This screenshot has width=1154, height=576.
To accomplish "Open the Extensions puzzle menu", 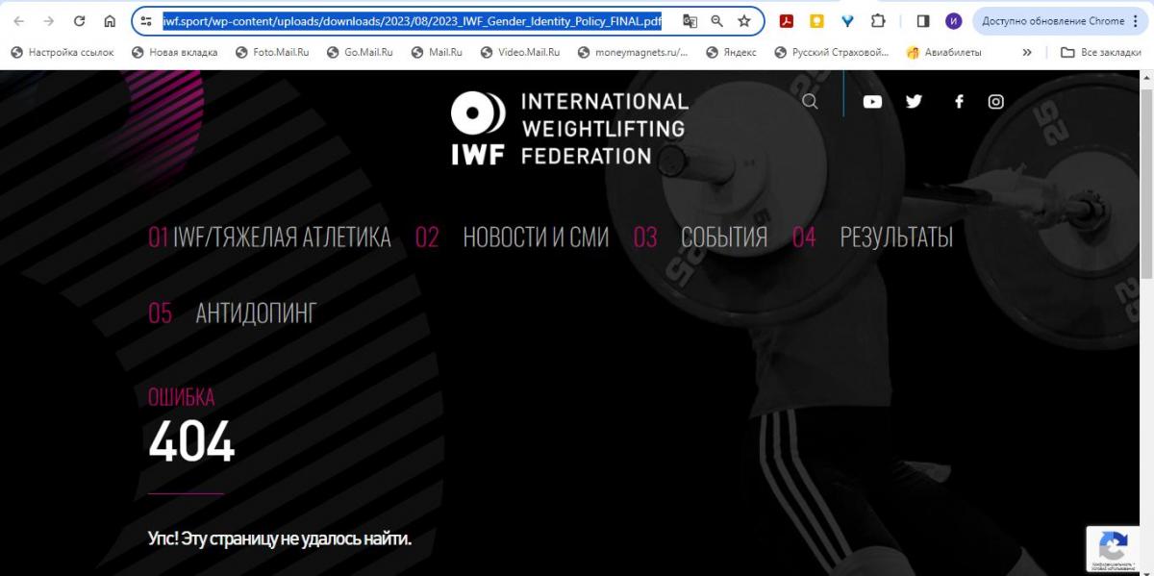I will (x=878, y=21).
